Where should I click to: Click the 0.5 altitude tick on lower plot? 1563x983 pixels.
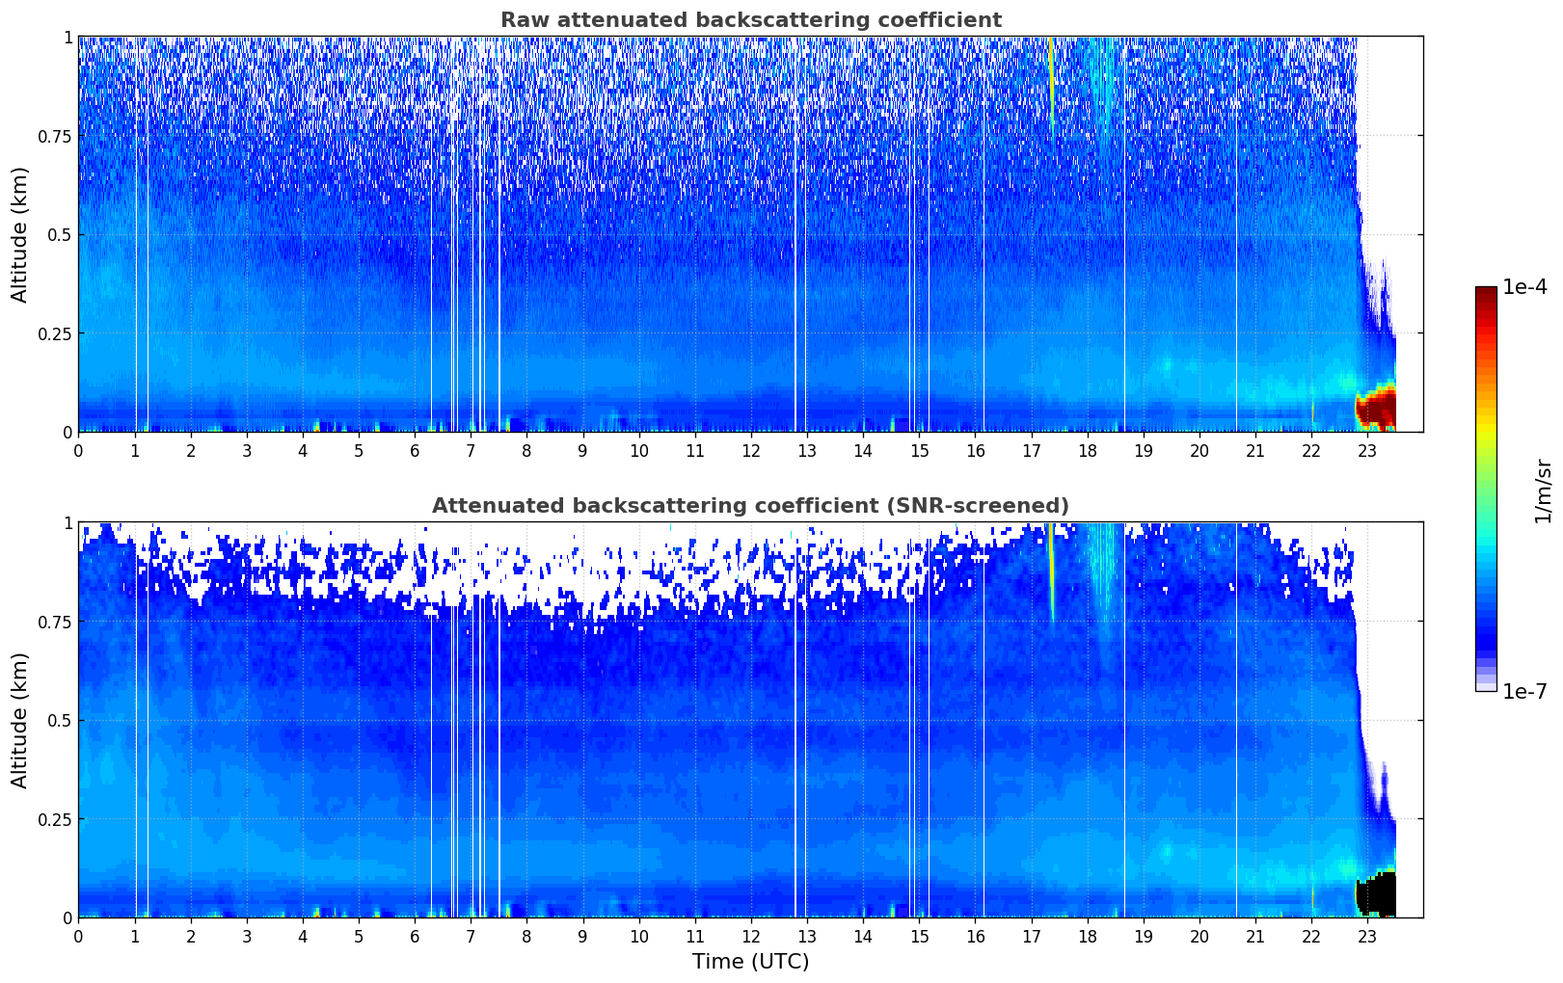[61, 721]
